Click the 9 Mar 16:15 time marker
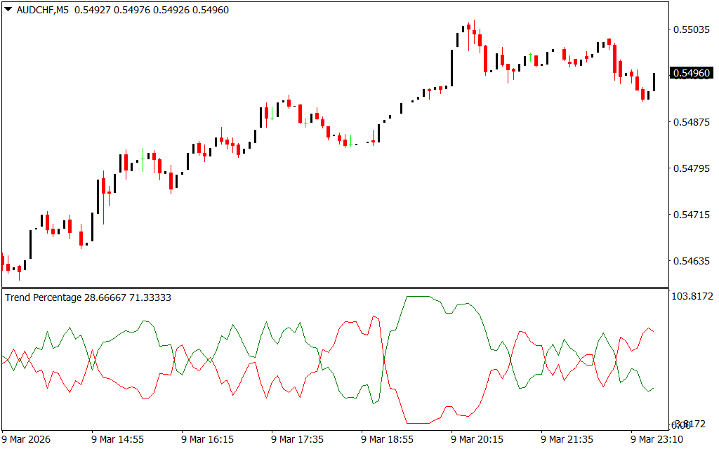This screenshot has width=719, height=449. (207, 439)
